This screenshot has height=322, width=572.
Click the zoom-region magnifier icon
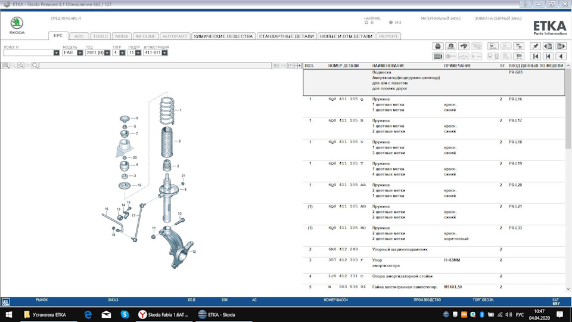[21, 66]
